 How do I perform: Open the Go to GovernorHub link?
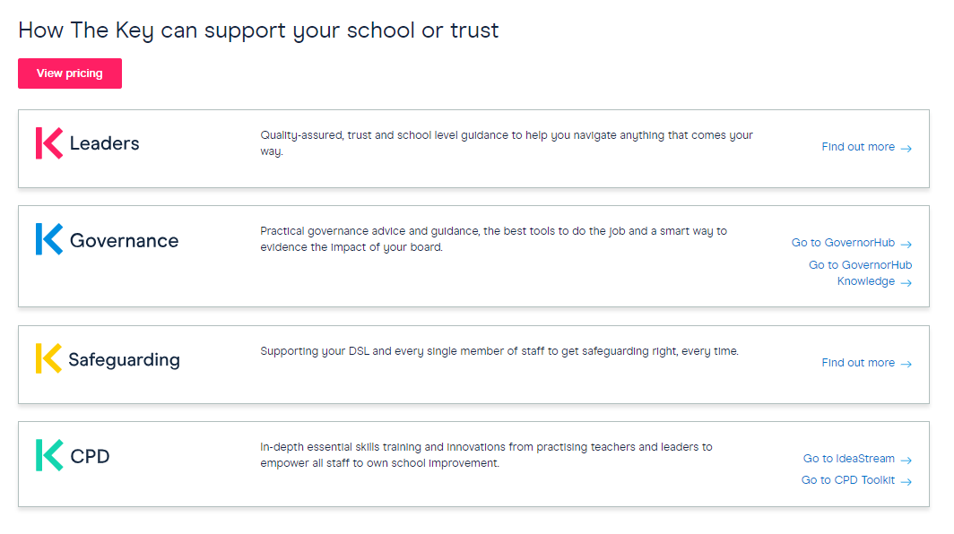(851, 244)
